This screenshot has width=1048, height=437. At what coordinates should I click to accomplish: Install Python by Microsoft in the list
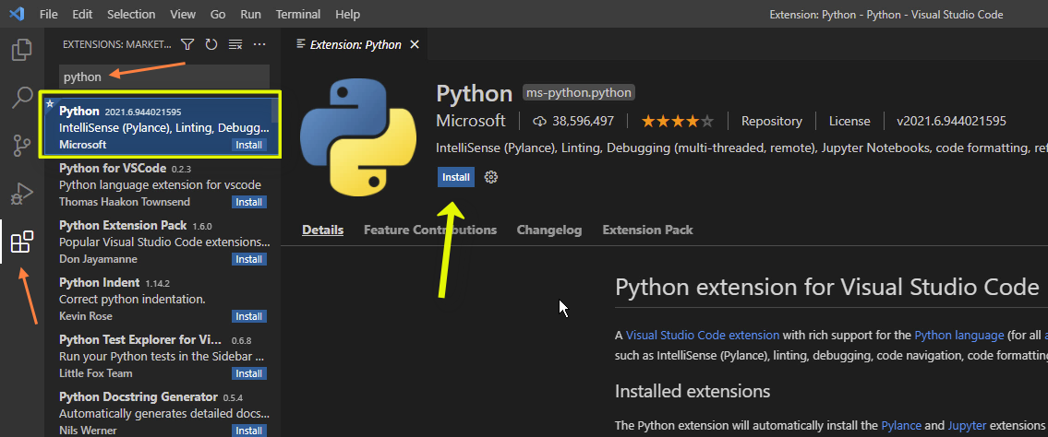(x=249, y=145)
